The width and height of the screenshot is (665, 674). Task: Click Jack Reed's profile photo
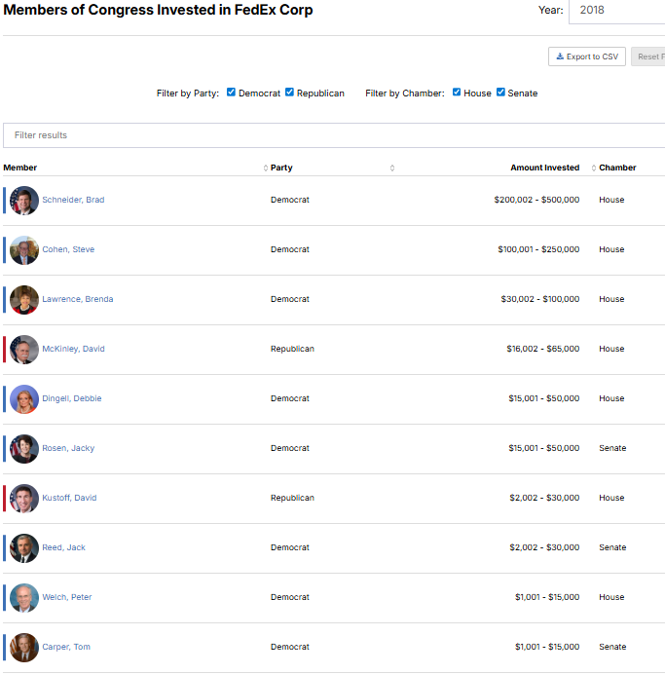24,548
